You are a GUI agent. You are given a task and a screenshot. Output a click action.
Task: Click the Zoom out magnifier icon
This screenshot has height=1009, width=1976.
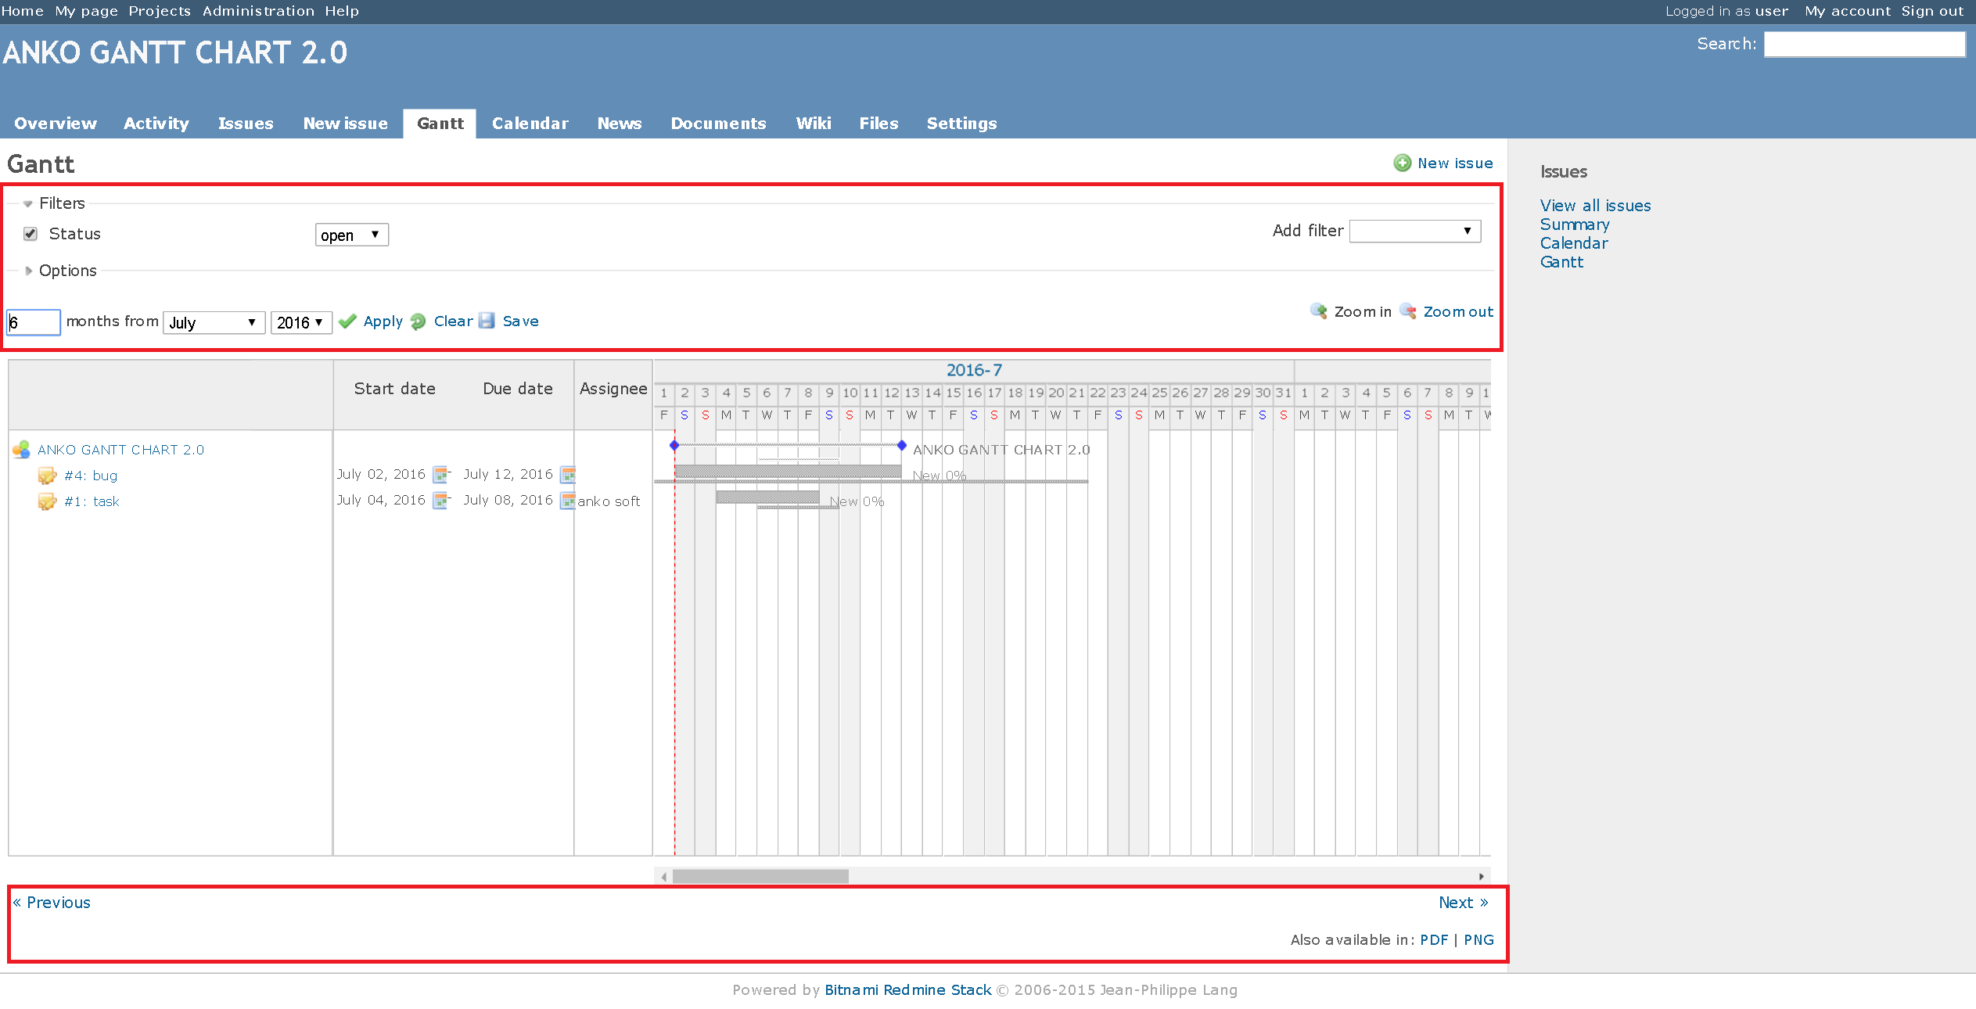[1407, 311]
